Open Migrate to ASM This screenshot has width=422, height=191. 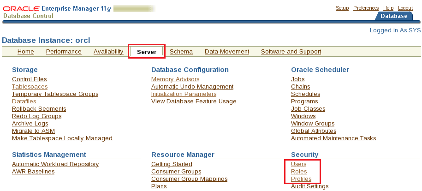click(x=33, y=131)
